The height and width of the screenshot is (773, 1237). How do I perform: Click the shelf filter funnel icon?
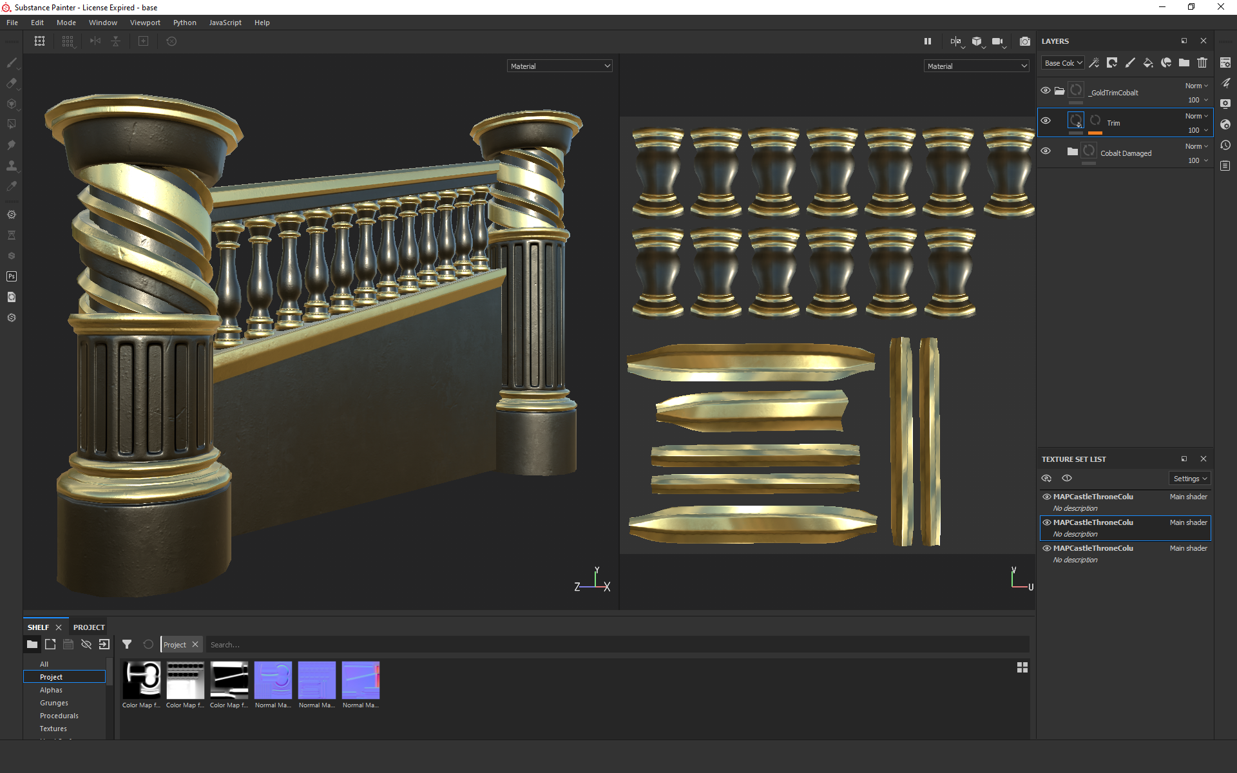click(x=127, y=644)
